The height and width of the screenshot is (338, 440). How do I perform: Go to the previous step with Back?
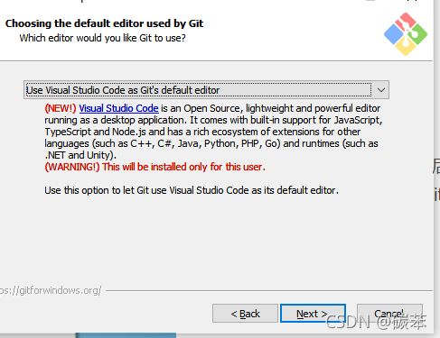245,314
